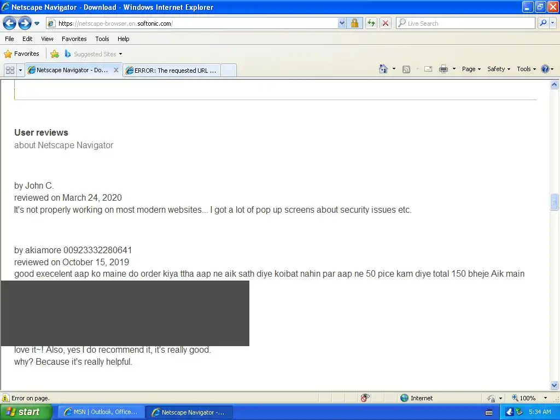
Task: Click scrollbar down arrow
Action: click(555, 385)
